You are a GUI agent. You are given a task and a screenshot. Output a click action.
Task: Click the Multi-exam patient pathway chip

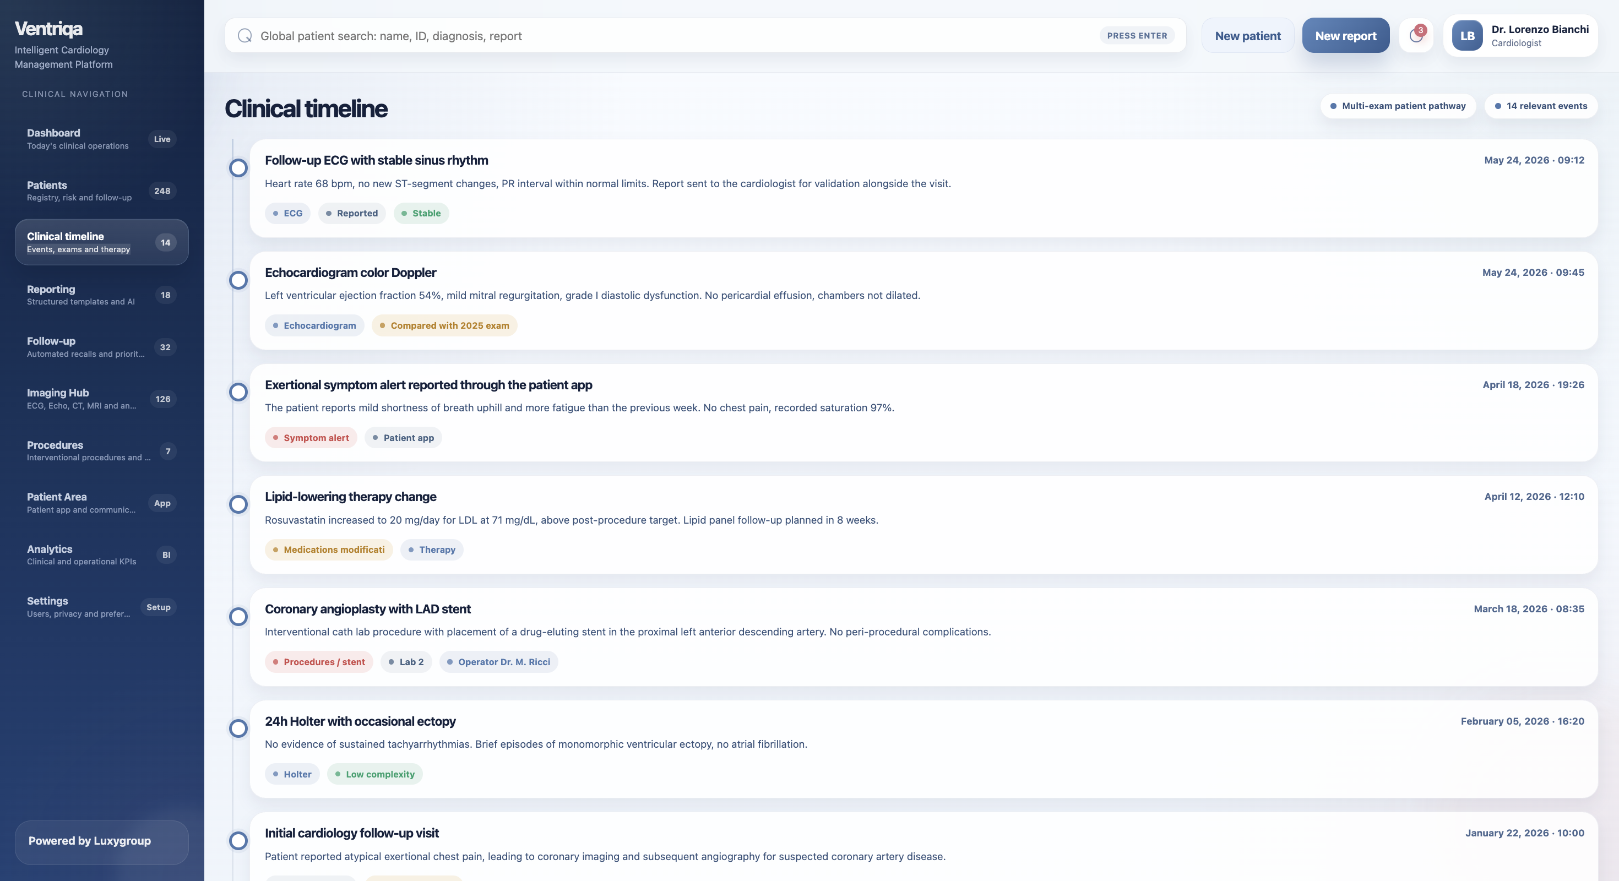pos(1398,106)
